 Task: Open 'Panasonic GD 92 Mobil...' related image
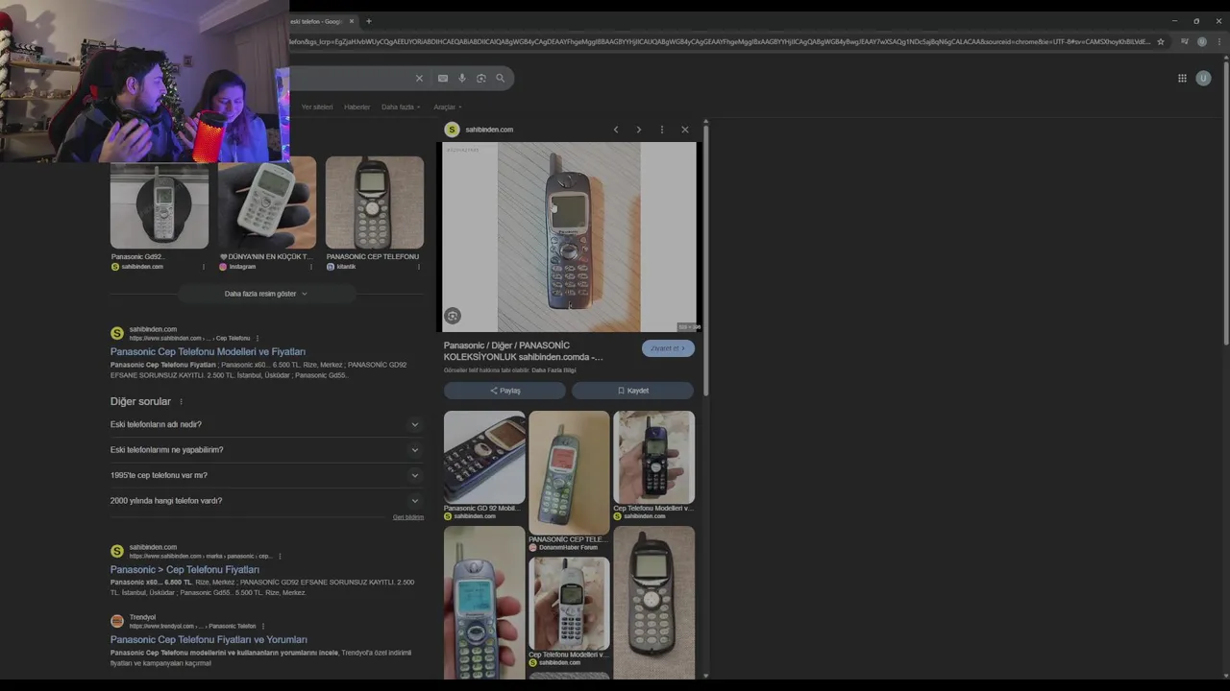[x=484, y=457]
